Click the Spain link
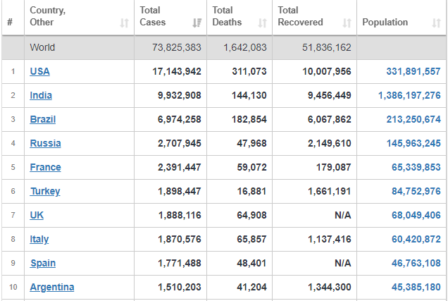 click(x=42, y=263)
